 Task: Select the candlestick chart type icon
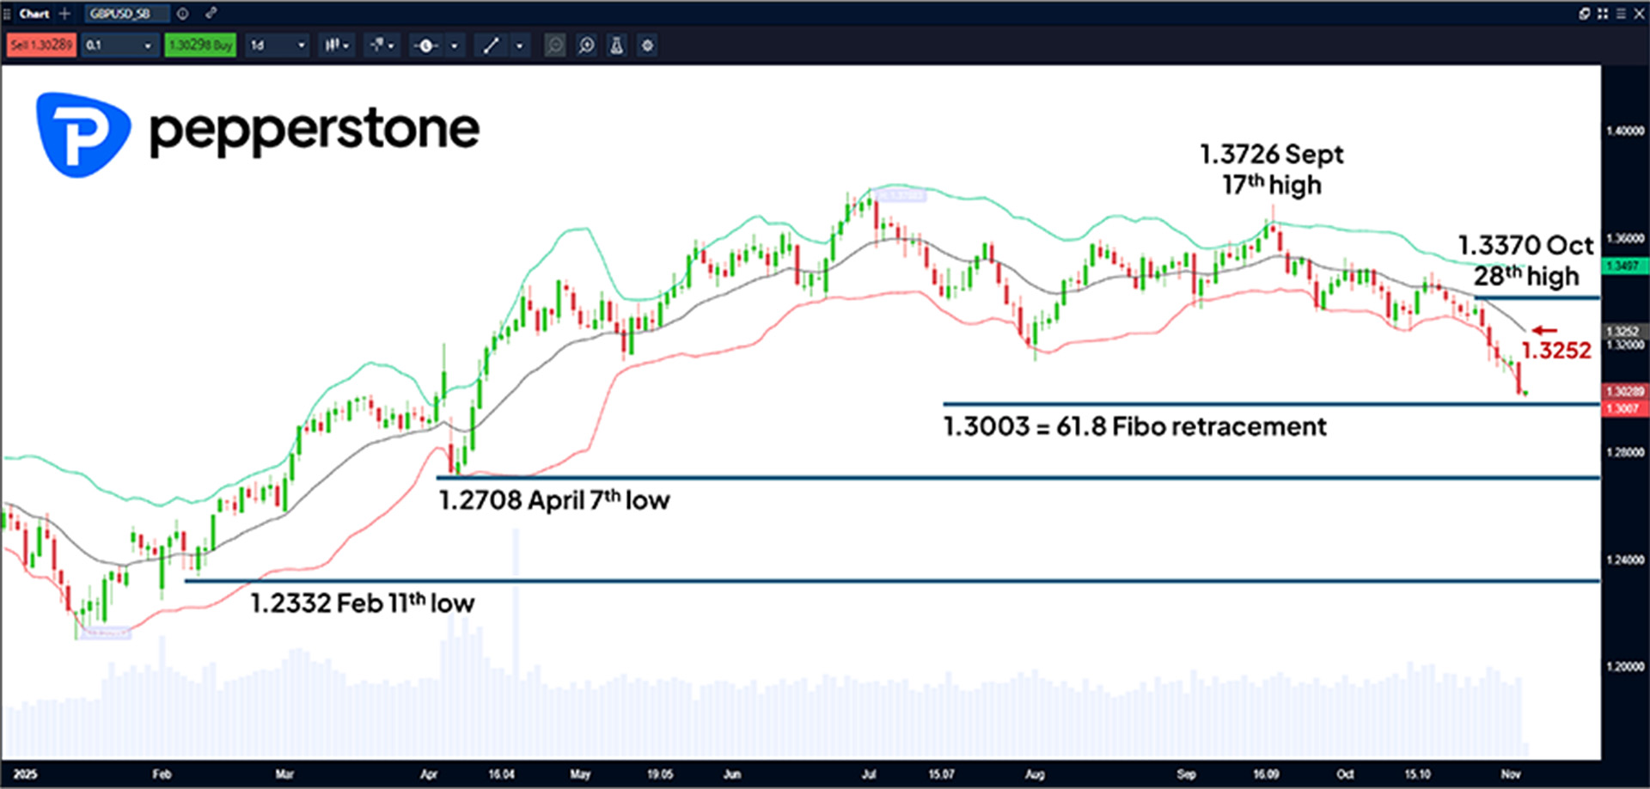coord(333,45)
